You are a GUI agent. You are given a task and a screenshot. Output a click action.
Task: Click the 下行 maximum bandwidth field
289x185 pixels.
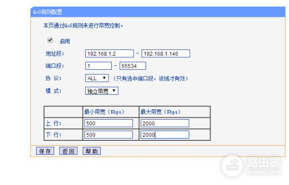tap(165, 135)
